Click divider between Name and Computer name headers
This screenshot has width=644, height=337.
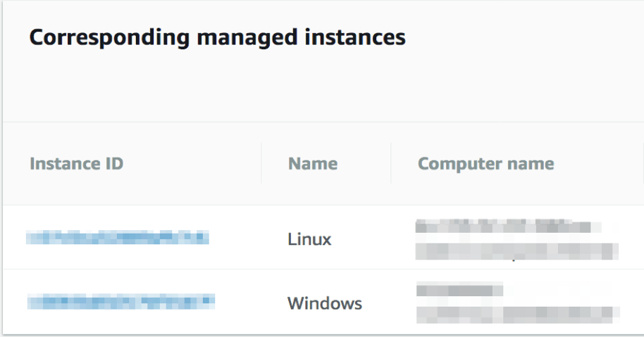pos(391,164)
